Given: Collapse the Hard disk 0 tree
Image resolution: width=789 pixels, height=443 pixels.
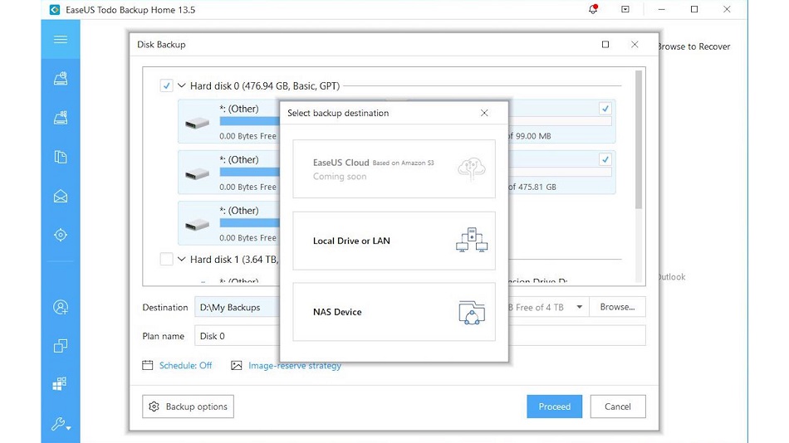Looking at the screenshot, I should coord(182,85).
